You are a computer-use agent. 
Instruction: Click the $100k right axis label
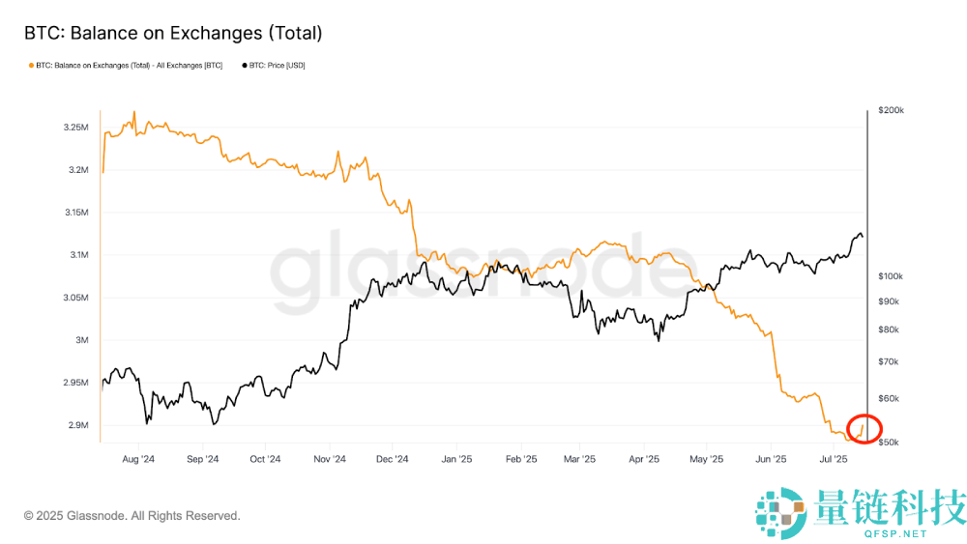coord(891,276)
